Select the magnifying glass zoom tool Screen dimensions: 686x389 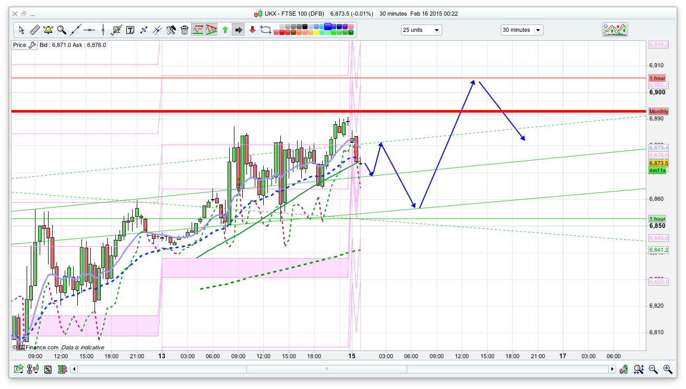[x=62, y=30]
